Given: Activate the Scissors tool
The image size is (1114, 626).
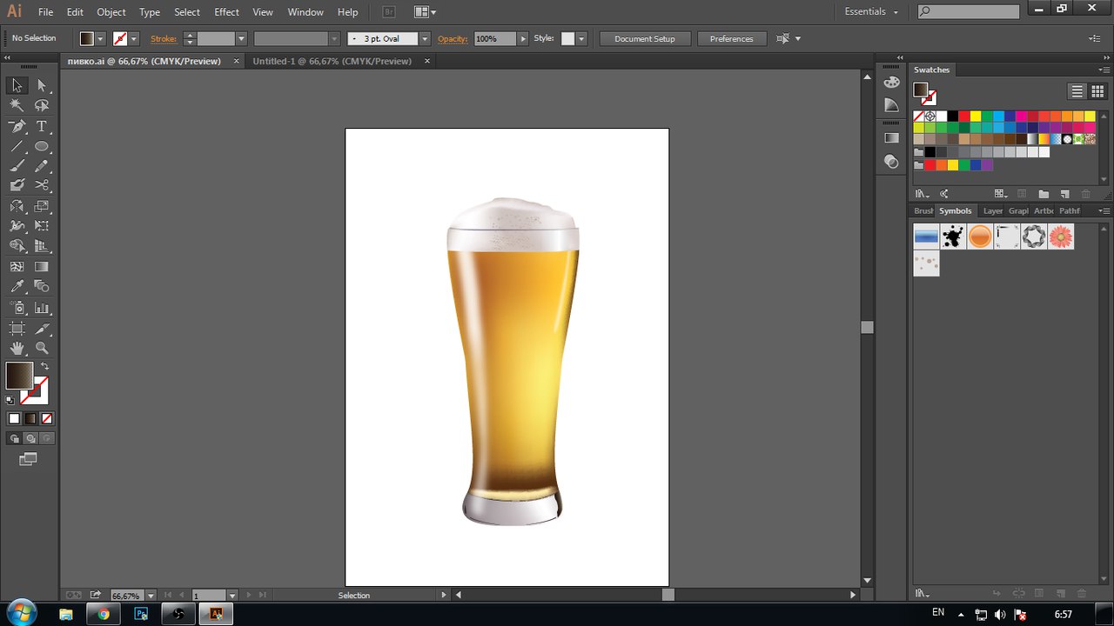Looking at the screenshot, I should click(x=41, y=185).
